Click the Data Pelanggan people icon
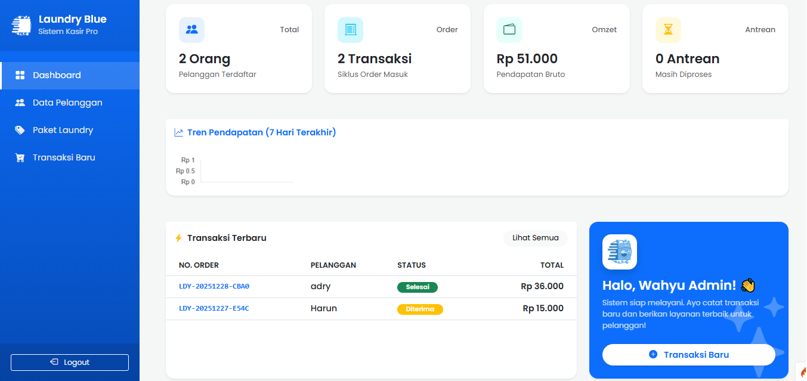 click(x=20, y=103)
